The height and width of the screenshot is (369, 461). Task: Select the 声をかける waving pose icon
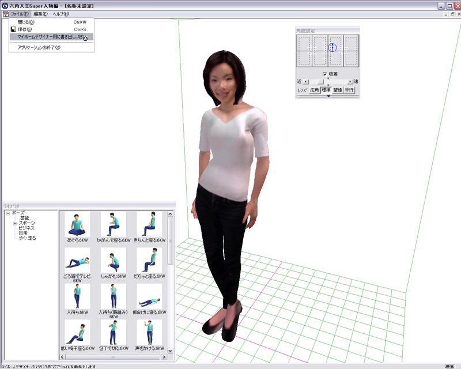pos(149,333)
